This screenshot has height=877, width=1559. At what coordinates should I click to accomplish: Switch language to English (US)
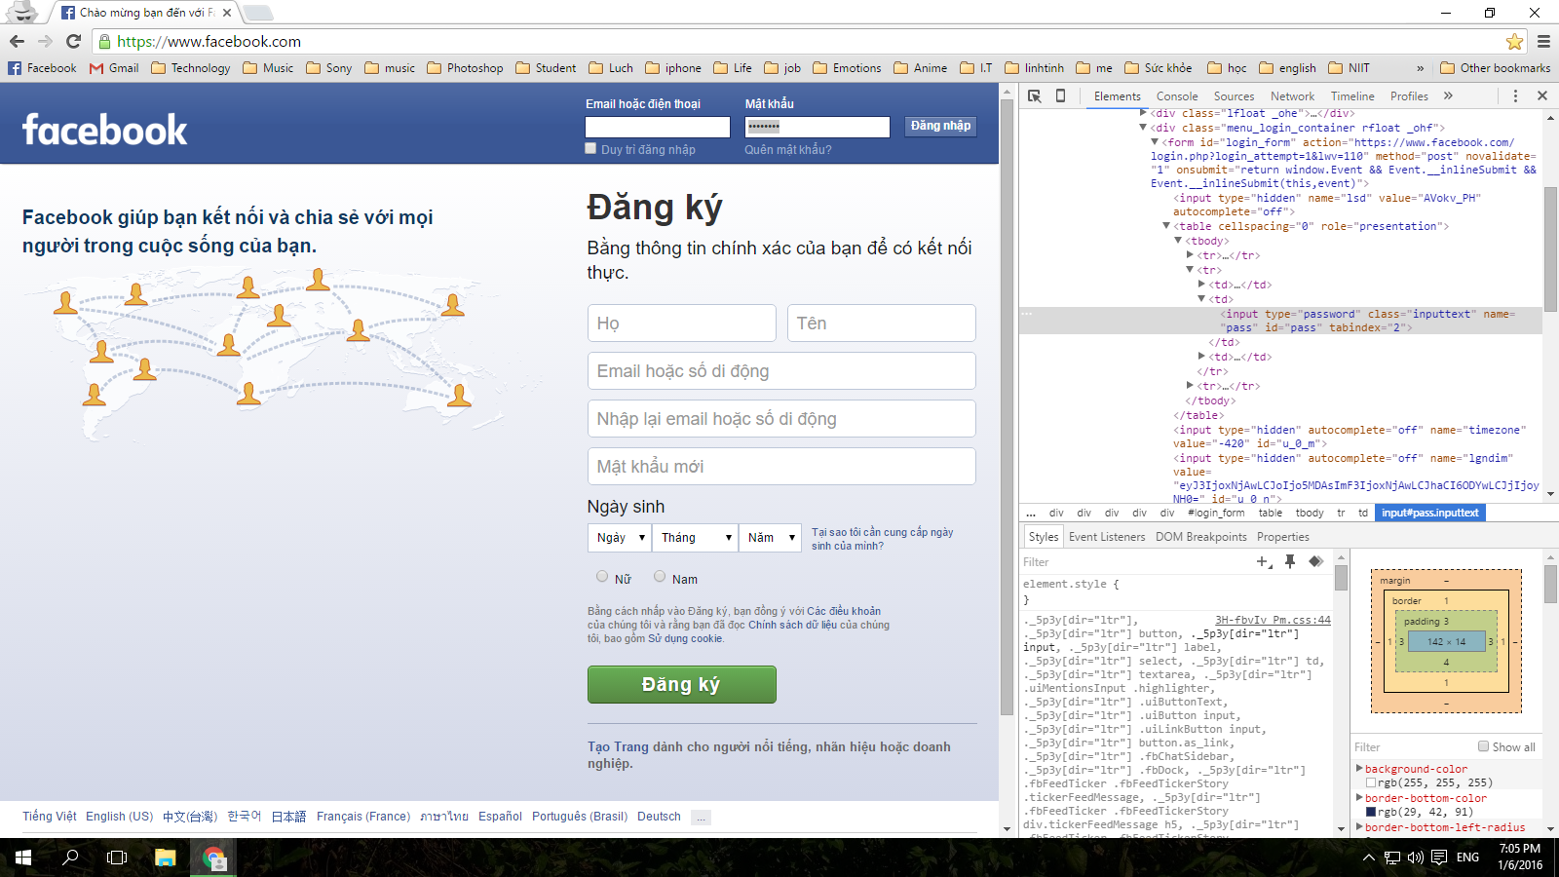coord(119,817)
